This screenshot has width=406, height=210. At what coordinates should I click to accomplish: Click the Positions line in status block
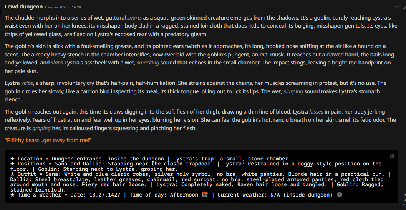tap(196, 166)
